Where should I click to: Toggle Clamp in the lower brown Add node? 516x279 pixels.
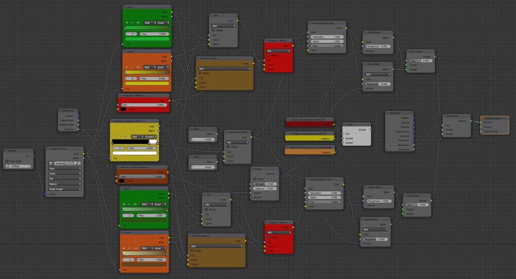(192, 251)
